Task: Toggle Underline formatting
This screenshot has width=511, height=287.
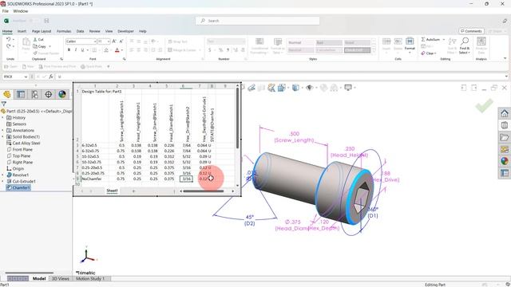Action: click(82, 50)
